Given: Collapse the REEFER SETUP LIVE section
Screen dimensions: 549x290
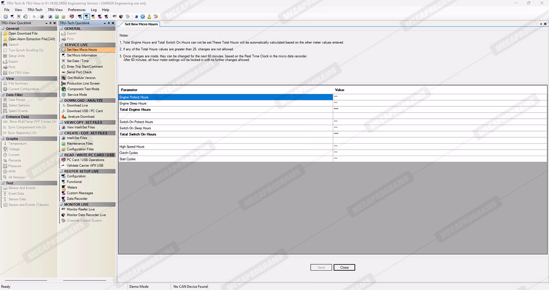Looking at the screenshot, I should pyautogui.click(x=61, y=171).
